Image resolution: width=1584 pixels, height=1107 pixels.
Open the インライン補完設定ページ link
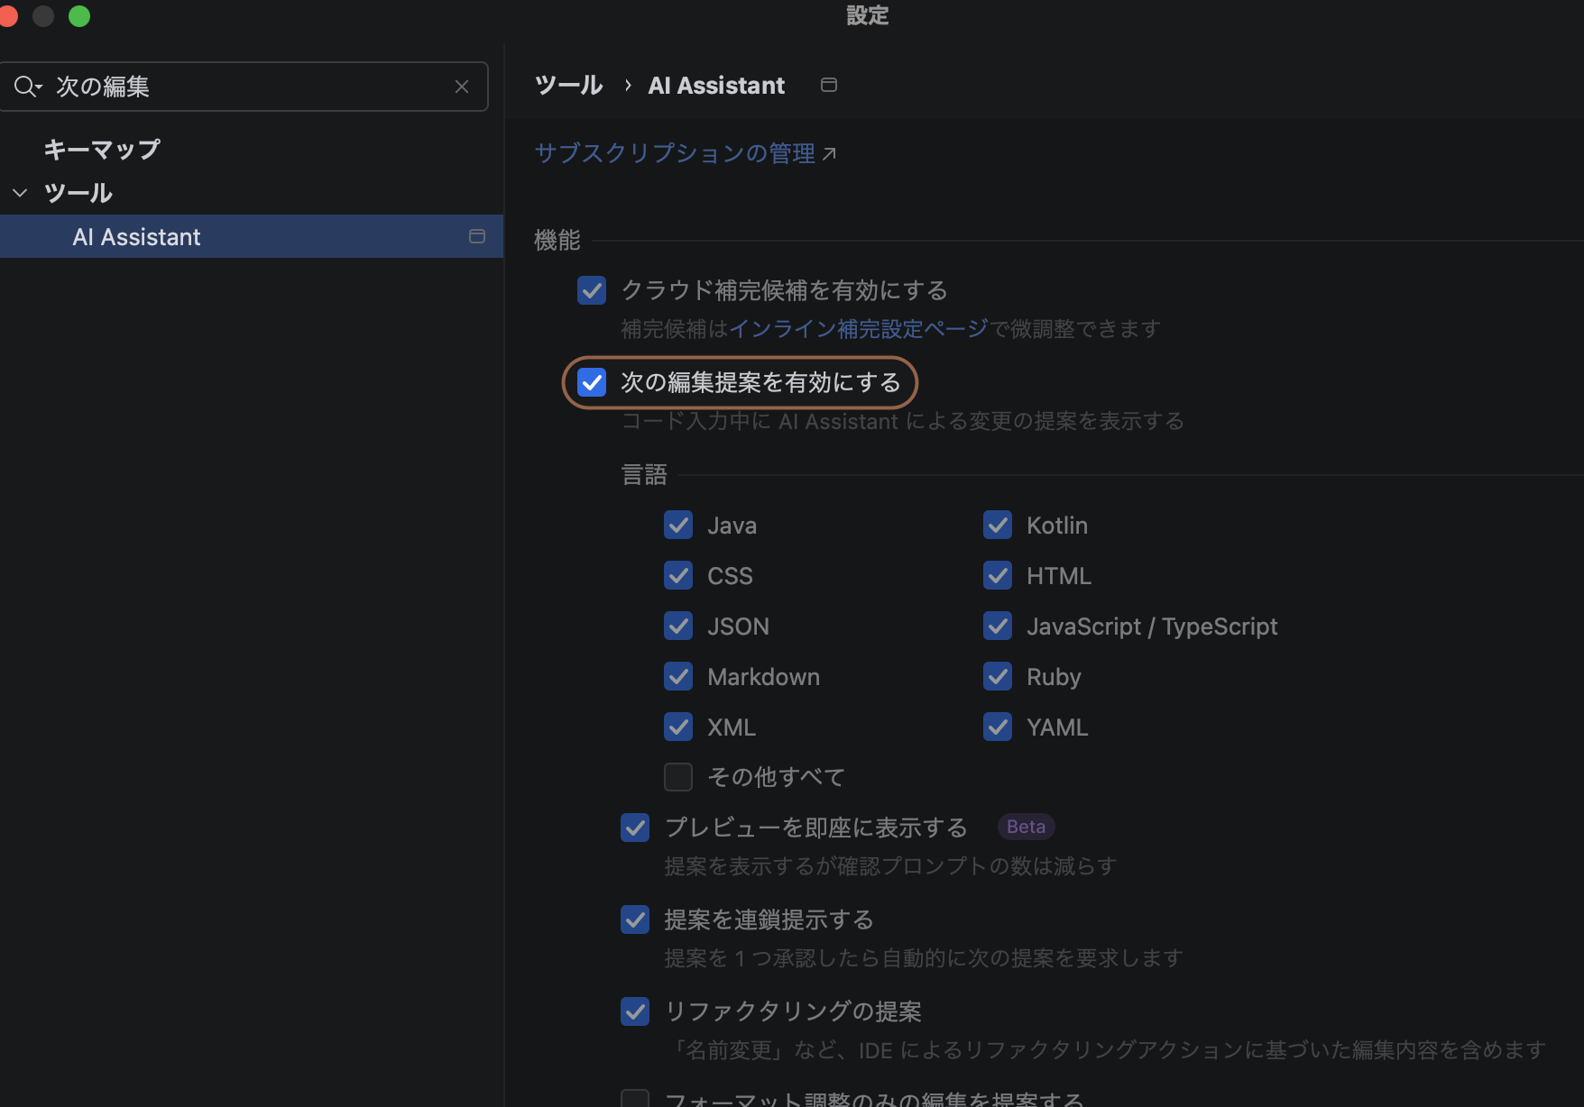(x=858, y=329)
